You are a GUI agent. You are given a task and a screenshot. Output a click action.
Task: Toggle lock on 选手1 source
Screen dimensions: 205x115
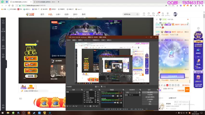point(98,94)
